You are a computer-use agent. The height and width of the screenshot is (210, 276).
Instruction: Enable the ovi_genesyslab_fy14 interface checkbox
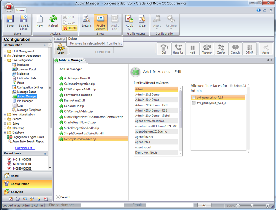194,97
